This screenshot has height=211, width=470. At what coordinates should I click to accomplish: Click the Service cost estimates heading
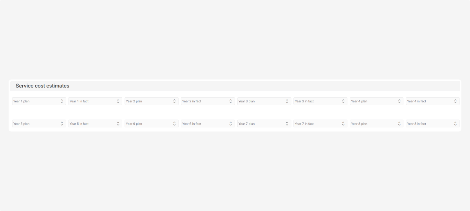tap(42, 86)
